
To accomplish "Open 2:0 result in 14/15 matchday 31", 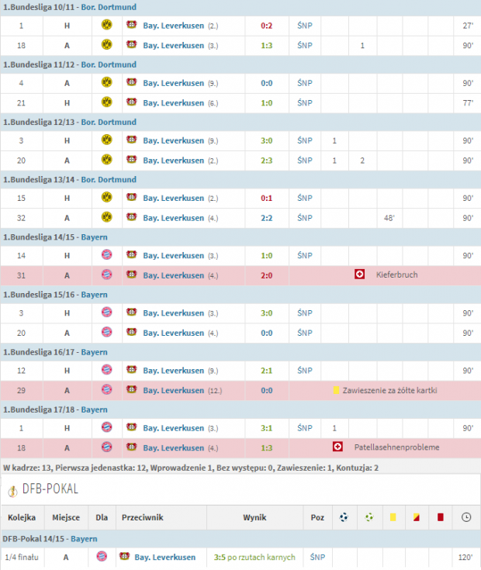I will pos(267,275).
